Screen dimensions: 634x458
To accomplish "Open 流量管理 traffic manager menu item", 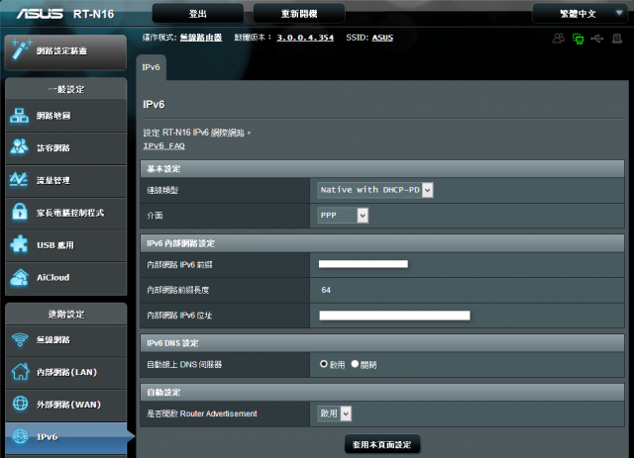I will (66, 181).
